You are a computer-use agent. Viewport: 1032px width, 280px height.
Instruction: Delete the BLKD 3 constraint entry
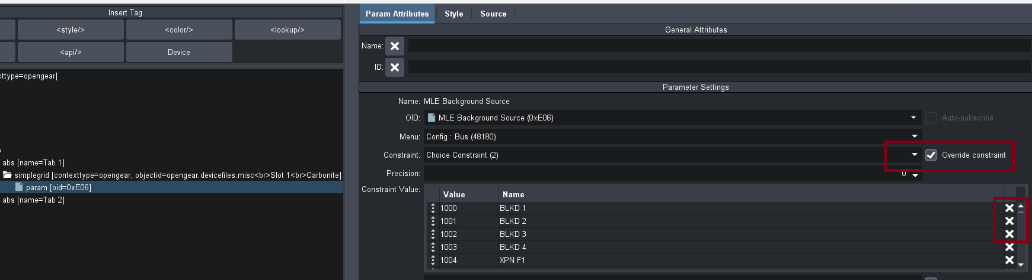tap(1009, 234)
